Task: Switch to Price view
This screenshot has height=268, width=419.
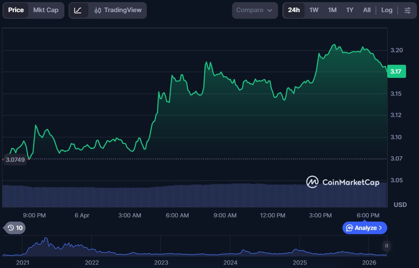Action: (x=16, y=10)
